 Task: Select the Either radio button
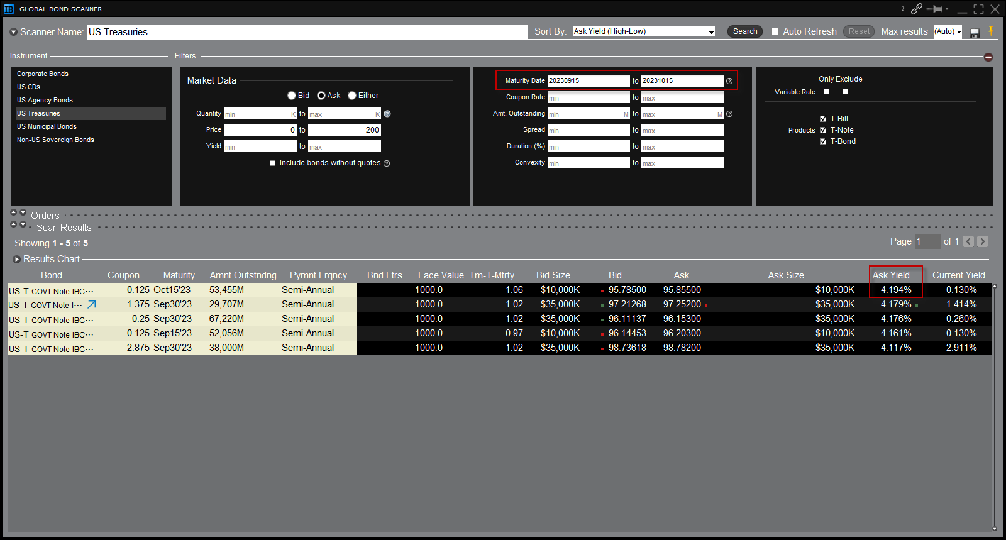pyautogui.click(x=352, y=96)
